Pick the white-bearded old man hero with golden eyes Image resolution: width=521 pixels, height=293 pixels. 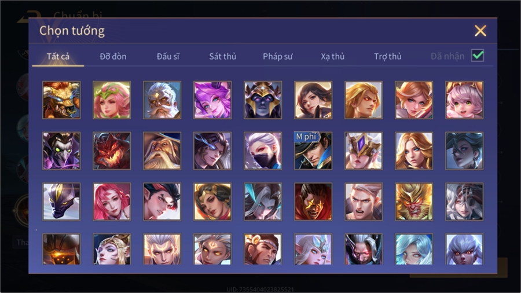tap(162, 100)
